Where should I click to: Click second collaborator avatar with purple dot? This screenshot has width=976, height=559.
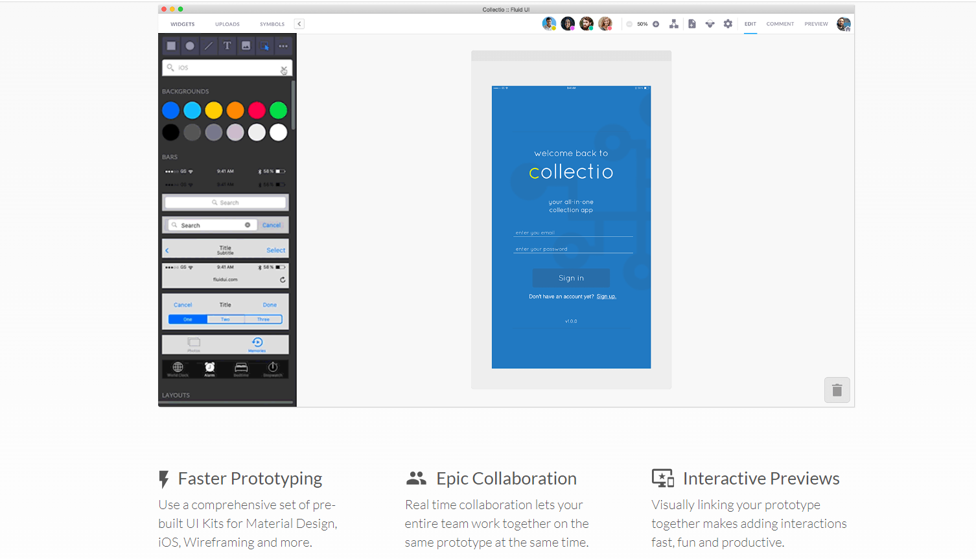click(x=568, y=24)
